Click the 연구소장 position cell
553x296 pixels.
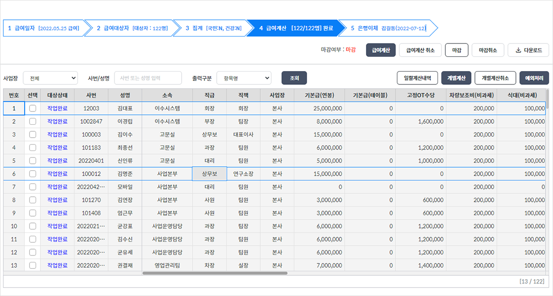[243, 174]
